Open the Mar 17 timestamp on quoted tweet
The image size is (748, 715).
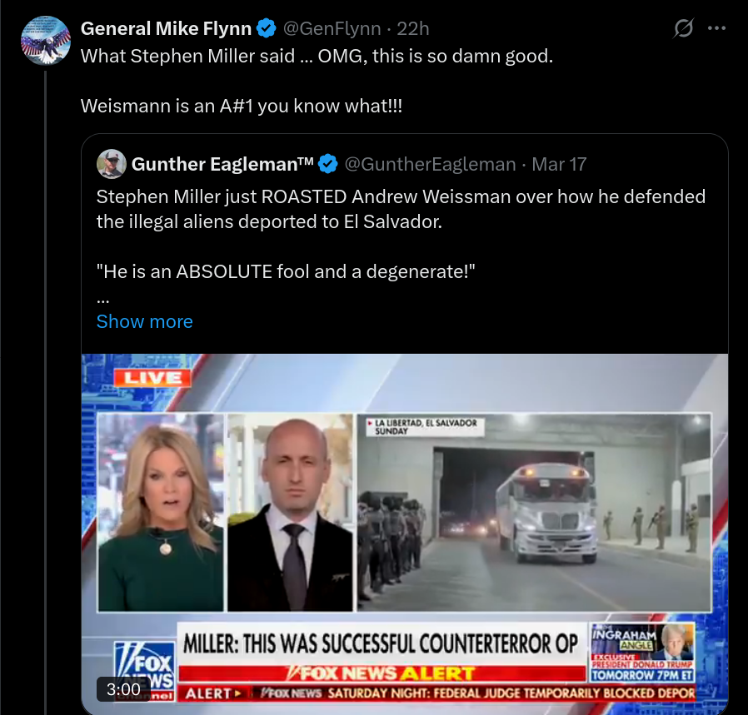559,164
